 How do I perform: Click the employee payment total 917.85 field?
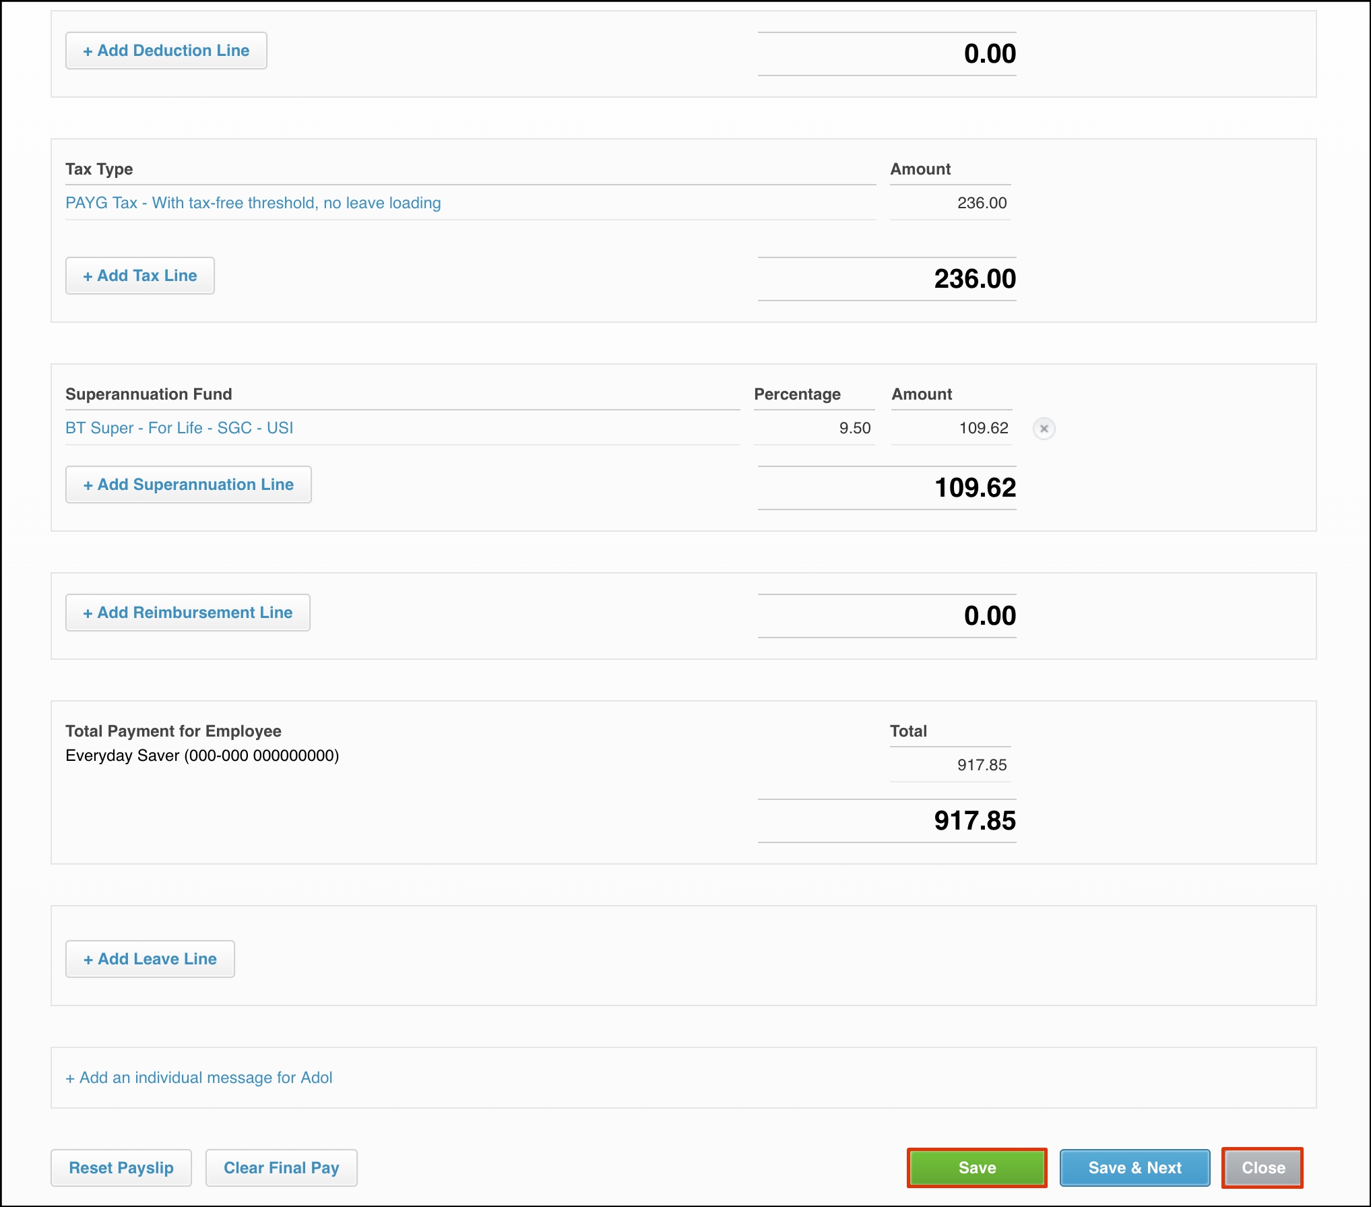pyautogui.click(x=950, y=765)
